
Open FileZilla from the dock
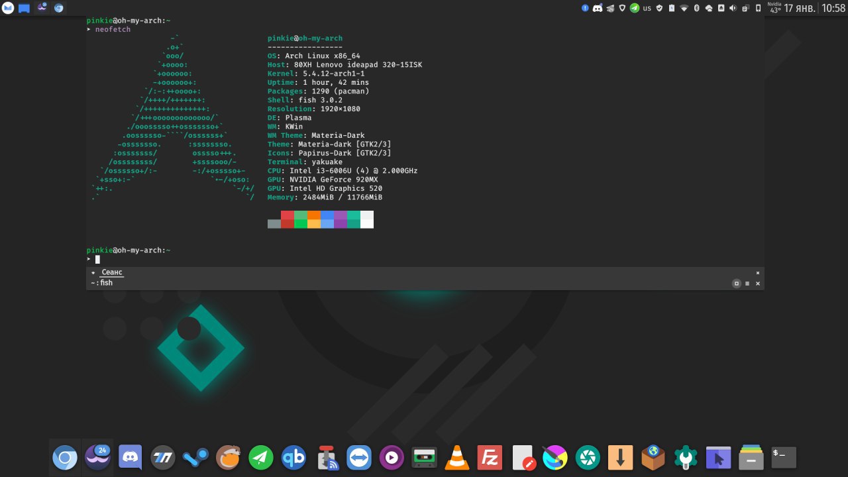(490, 458)
